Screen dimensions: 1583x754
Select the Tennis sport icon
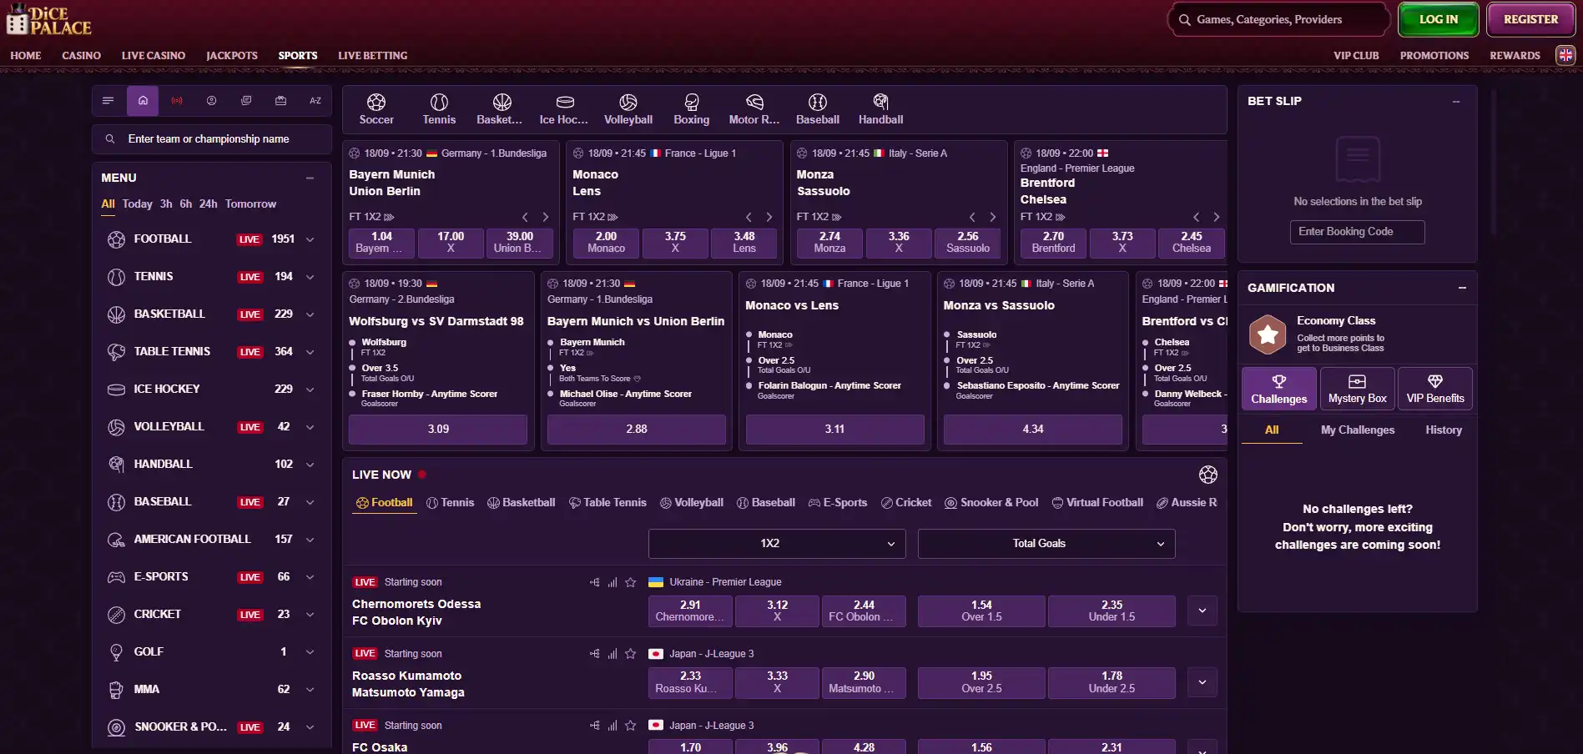(439, 109)
